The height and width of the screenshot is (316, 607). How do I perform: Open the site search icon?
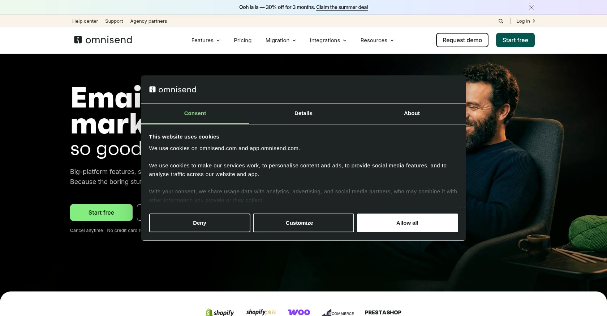click(x=501, y=21)
